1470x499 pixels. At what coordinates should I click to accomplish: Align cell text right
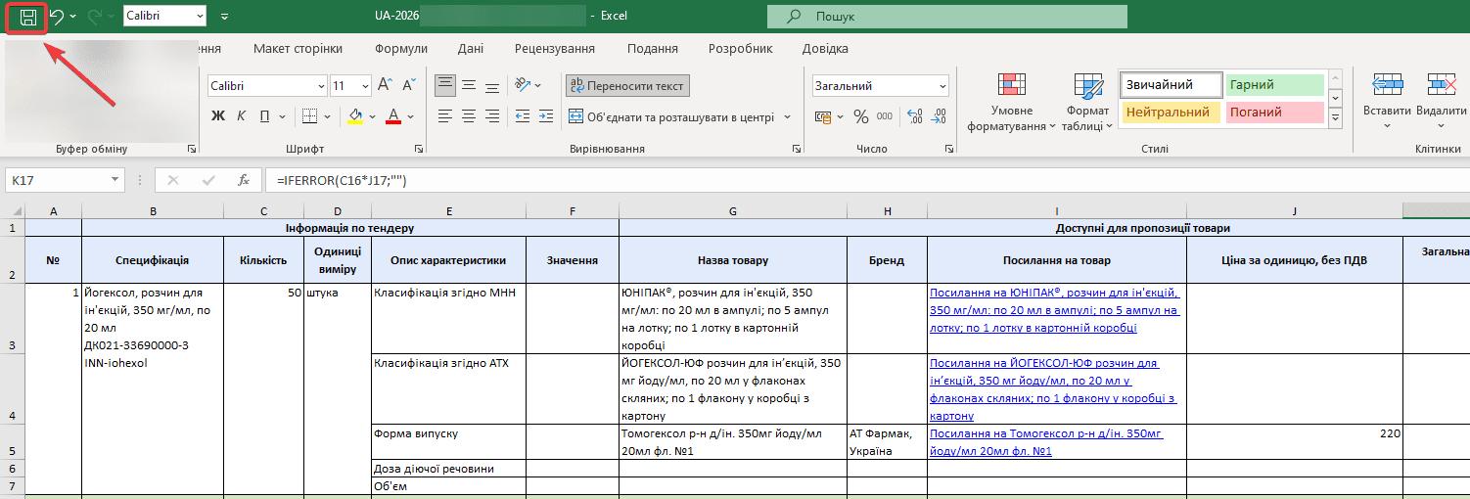coord(493,116)
